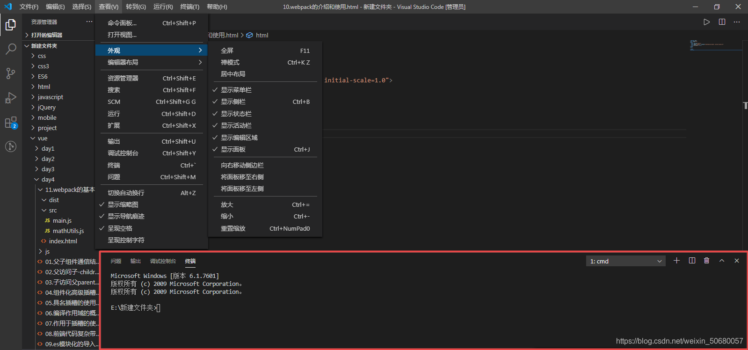Viewport: 748px width, 350px height.
Task: Collapse the 新建文件夹 root section
Action: (x=44, y=46)
